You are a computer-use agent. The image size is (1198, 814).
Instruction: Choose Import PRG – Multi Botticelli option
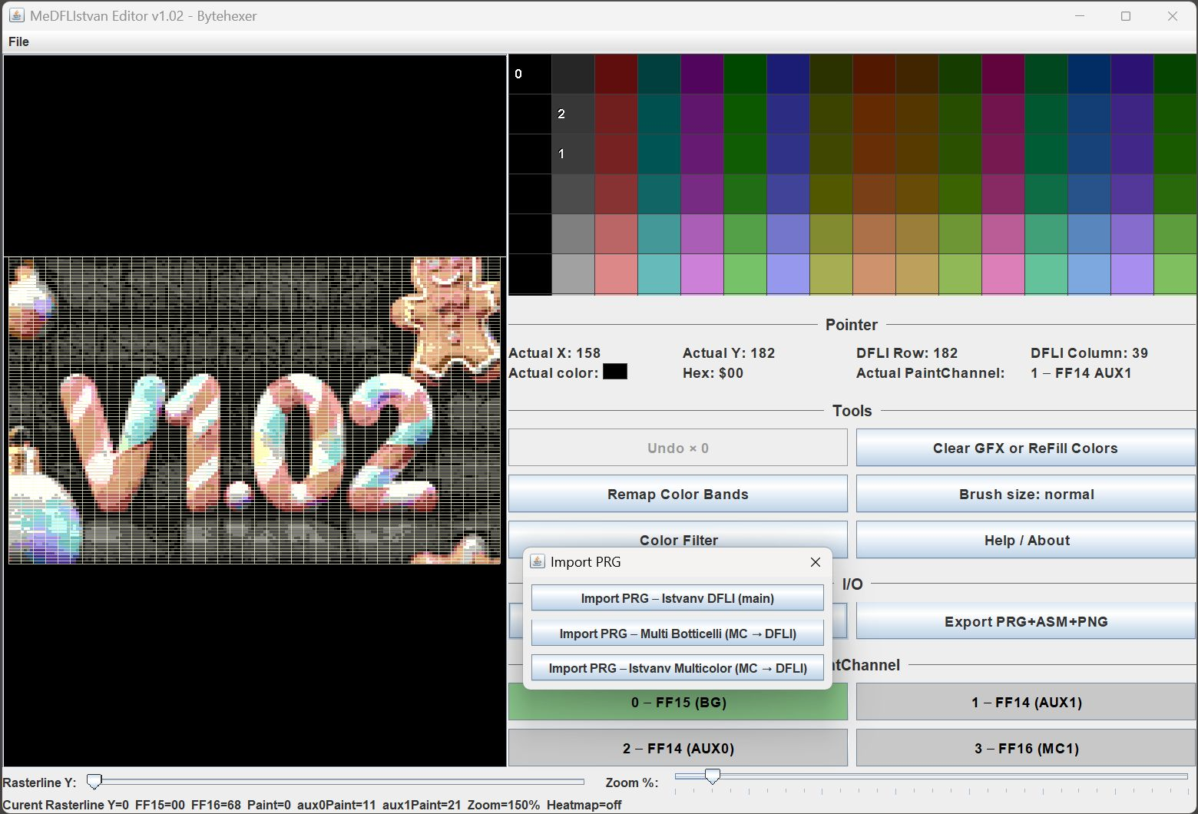coord(677,634)
